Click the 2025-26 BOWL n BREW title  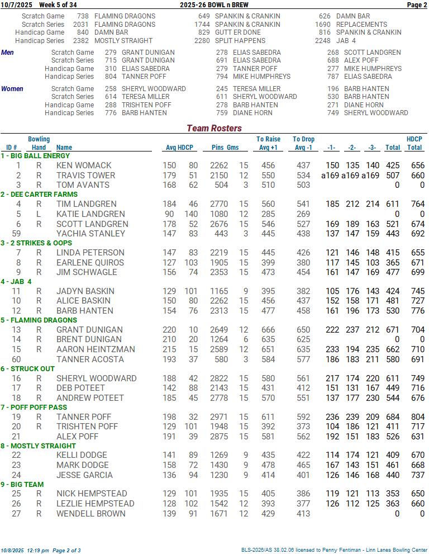(214, 5)
